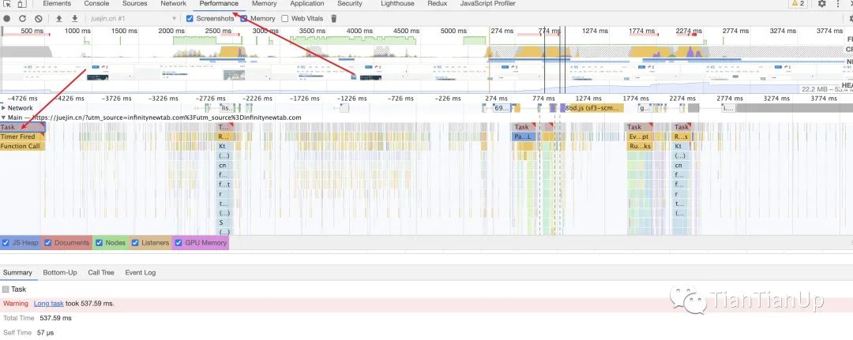
Task: Select the f...t entry in the flame chart
Action: [x=225, y=185]
